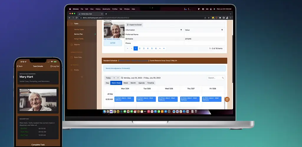
Task: Show the previous work week in scheduler
Action: (x=114, y=78)
